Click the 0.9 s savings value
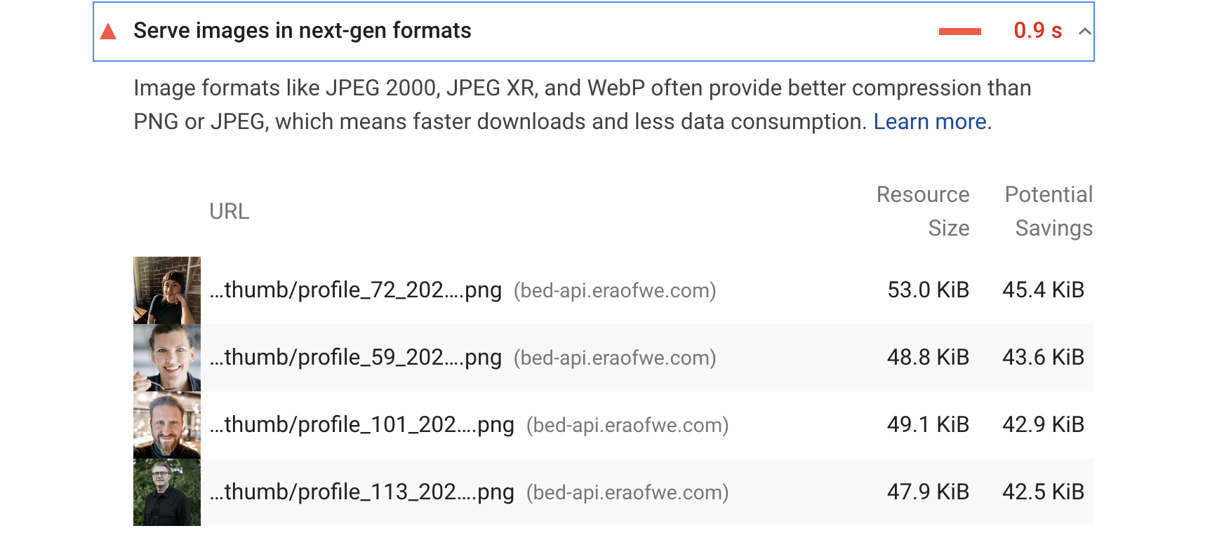This screenshot has height=540, width=1217. pos(1037,31)
